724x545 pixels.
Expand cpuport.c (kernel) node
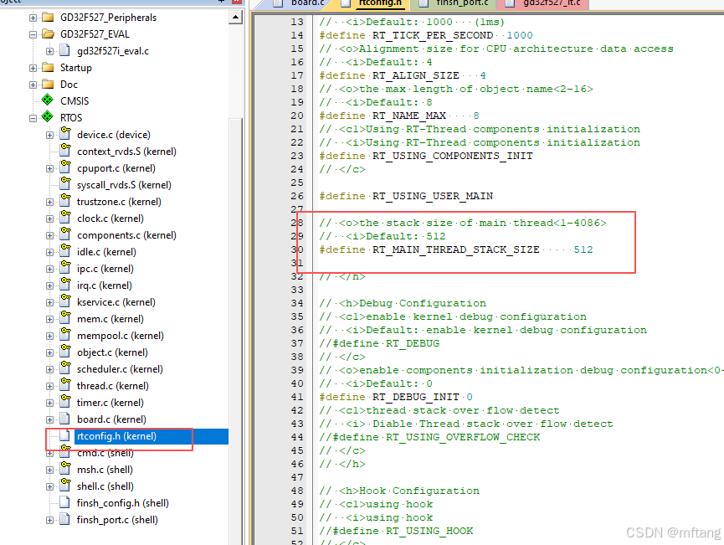[49, 168]
